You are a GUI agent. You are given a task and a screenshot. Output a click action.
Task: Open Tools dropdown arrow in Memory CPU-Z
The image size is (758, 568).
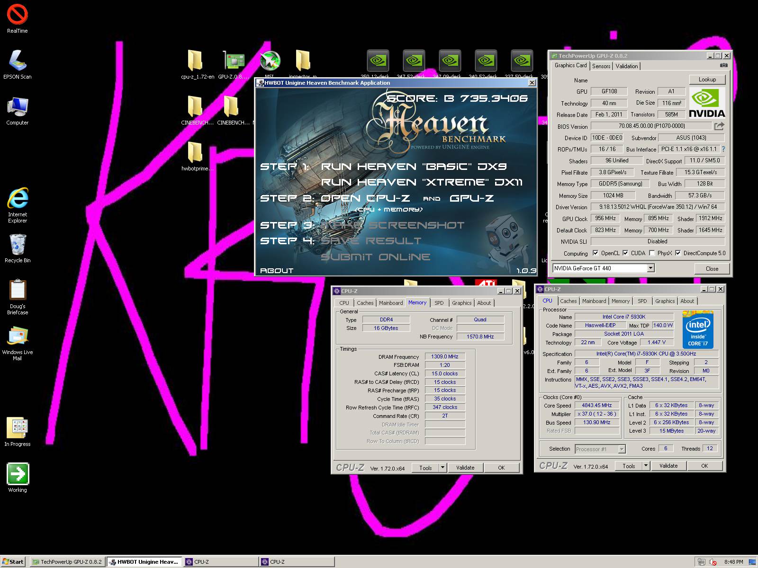[442, 468]
